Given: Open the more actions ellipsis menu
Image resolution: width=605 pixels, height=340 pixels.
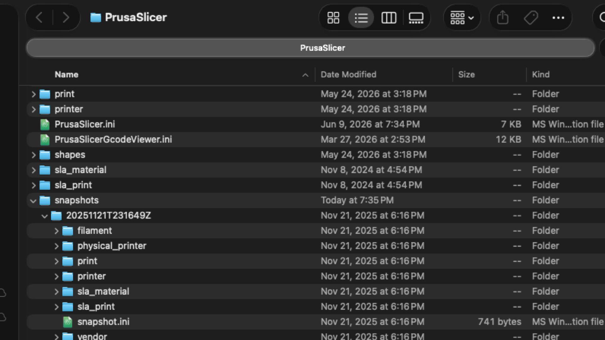Looking at the screenshot, I should (558, 18).
